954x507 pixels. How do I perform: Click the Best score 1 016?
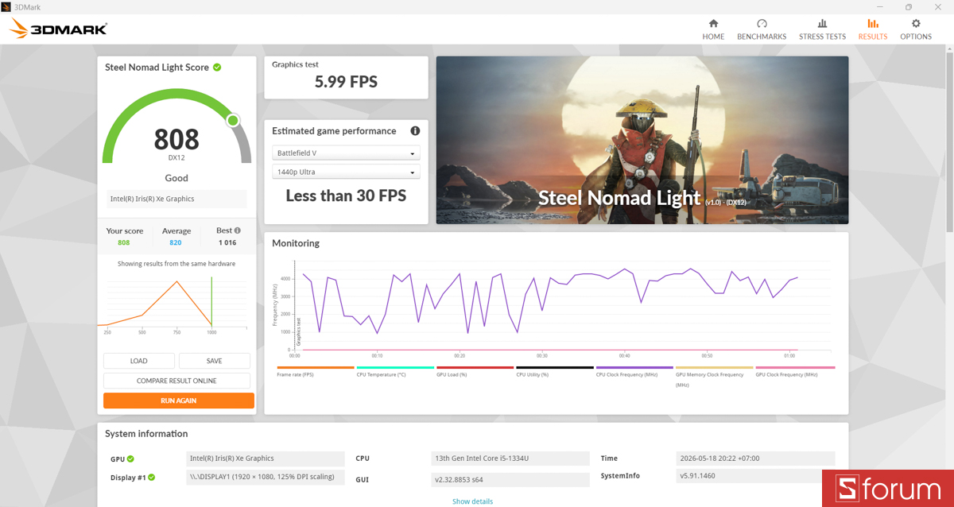point(227,242)
